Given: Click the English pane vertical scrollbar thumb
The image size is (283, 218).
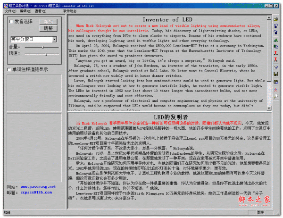Looking at the screenshot, I should click(x=269, y=50).
